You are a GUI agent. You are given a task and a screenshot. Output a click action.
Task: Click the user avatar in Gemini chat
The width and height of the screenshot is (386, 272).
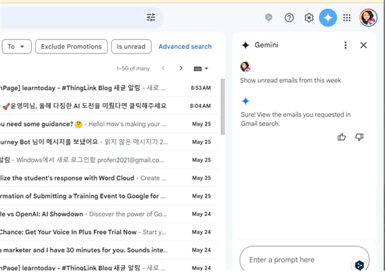(246, 66)
